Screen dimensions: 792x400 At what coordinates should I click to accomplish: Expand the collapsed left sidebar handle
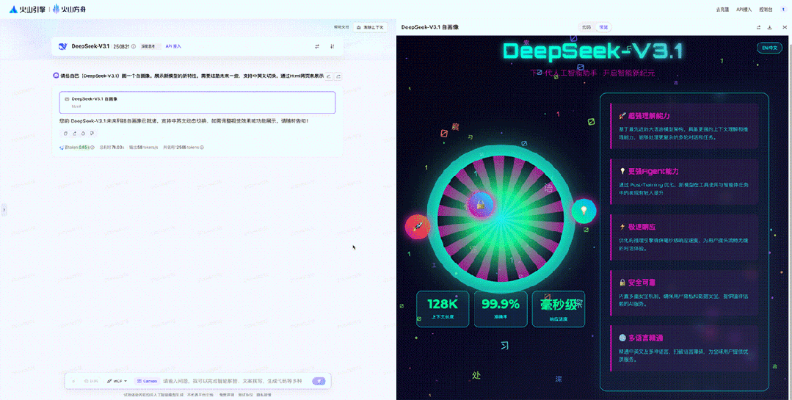click(x=4, y=209)
